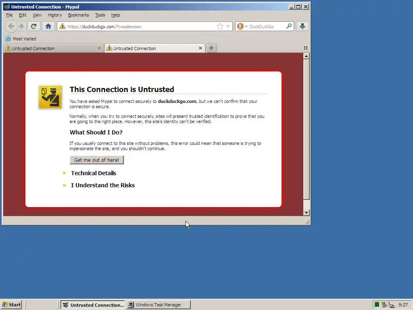Click the vertical scrollbar thumb
Viewport: 413px width, 310px height.
[306, 130]
